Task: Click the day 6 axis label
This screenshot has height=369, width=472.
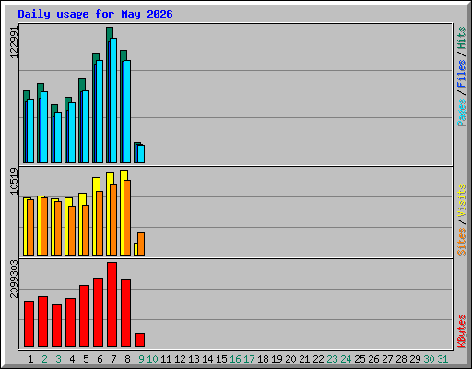Action: click(x=100, y=359)
